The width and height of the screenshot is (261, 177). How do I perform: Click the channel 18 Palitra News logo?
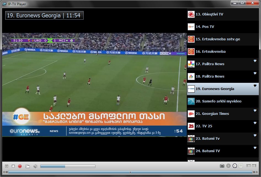click(191, 76)
